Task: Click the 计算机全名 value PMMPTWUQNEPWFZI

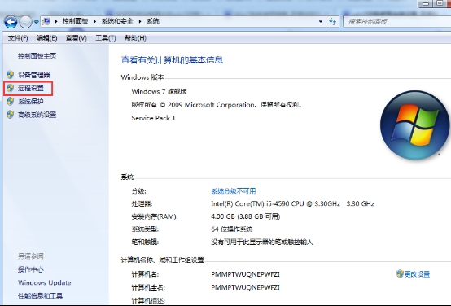Action: [245, 287]
